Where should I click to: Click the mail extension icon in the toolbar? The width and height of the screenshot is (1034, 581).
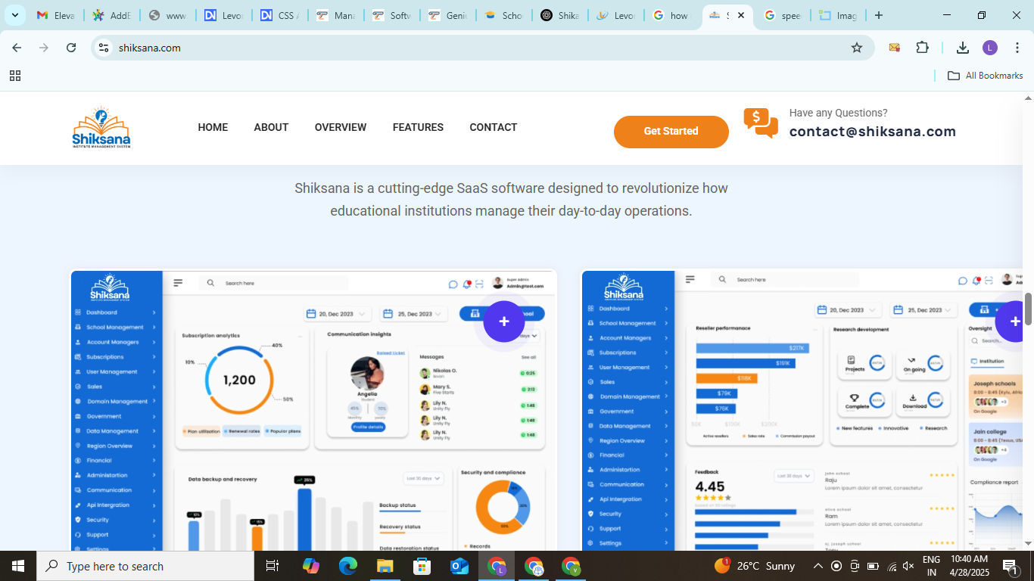pos(895,48)
